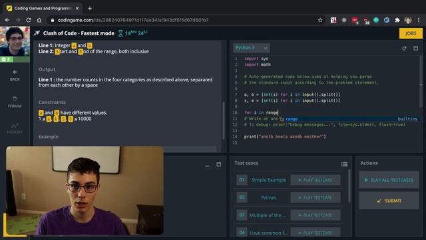This screenshot has height=240, width=426.
Task: Click the problem statement scrollbar
Action: tap(224, 121)
